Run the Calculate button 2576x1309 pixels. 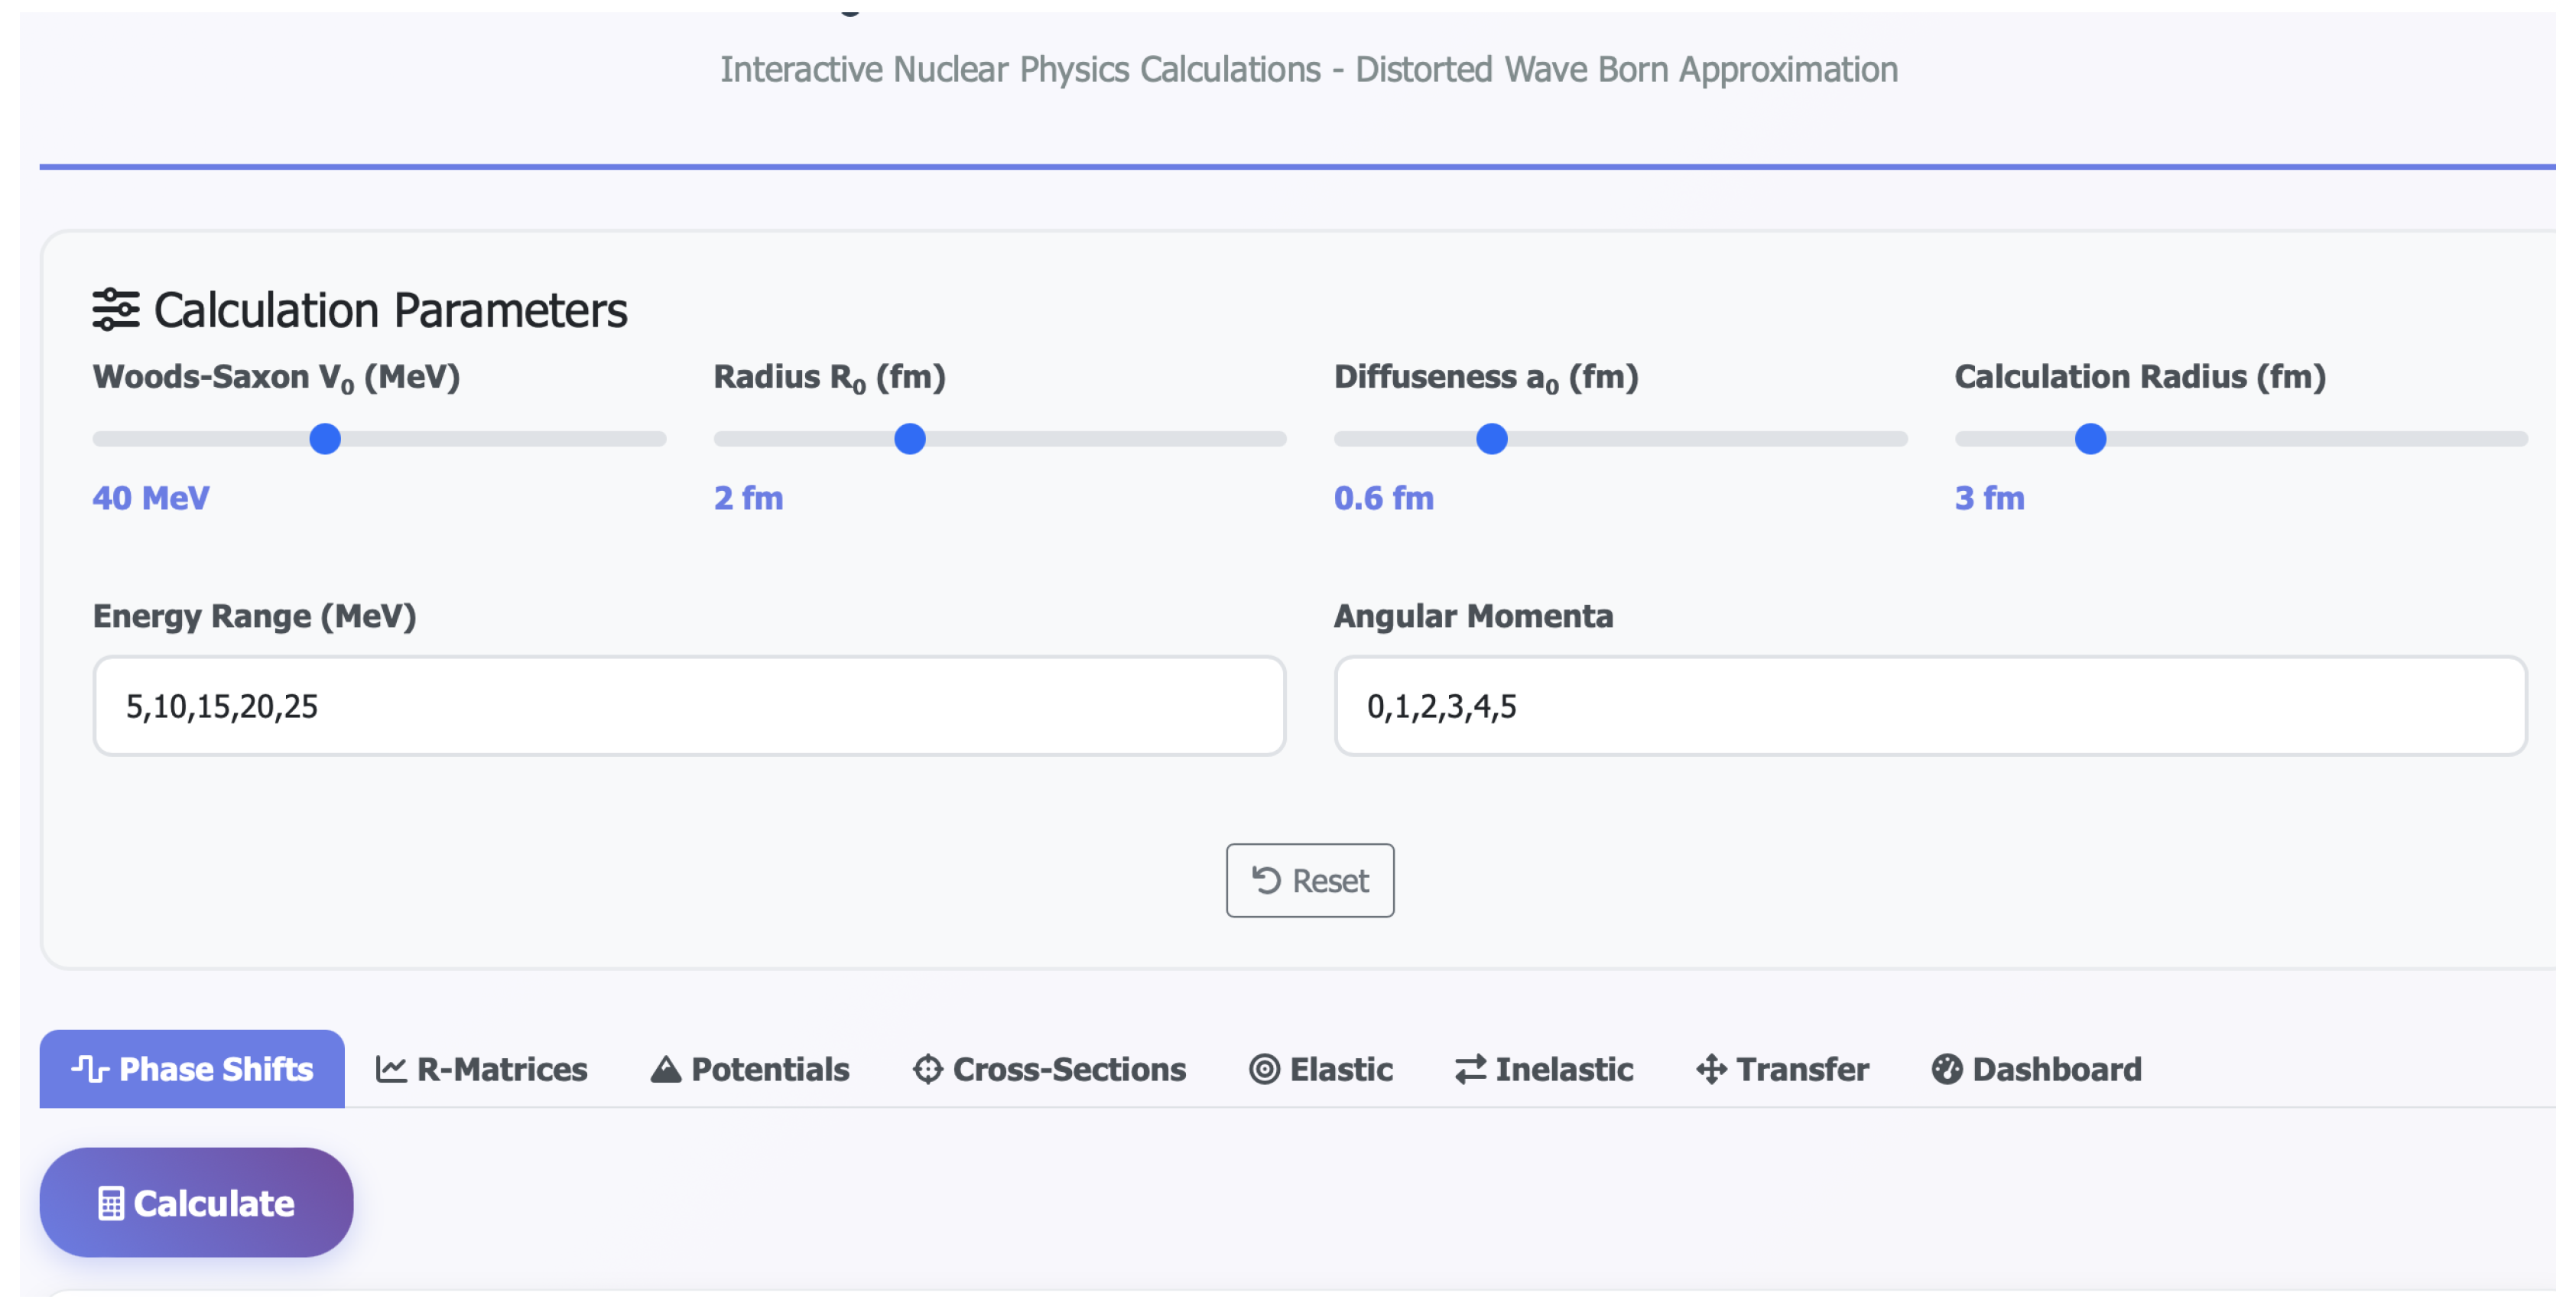pos(196,1202)
